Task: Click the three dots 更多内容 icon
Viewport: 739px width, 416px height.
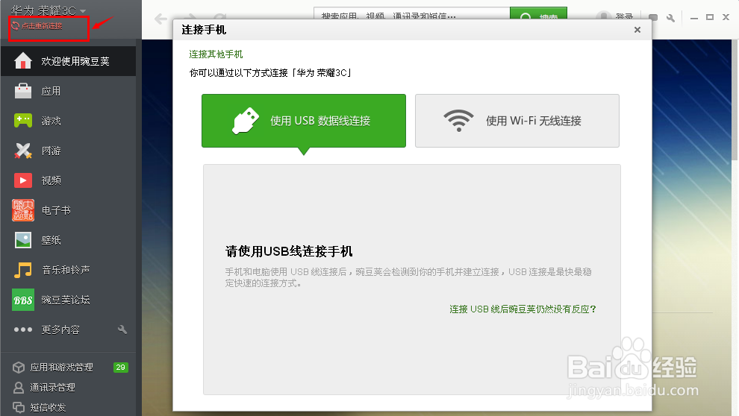Action: (x=22, y=330)
